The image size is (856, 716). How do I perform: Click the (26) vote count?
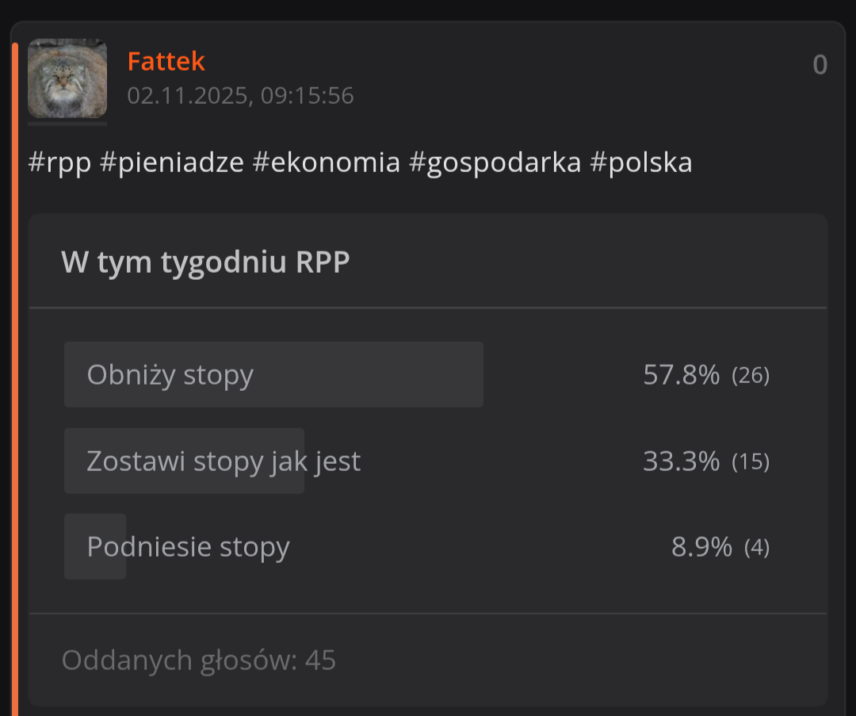coord(750,375)
